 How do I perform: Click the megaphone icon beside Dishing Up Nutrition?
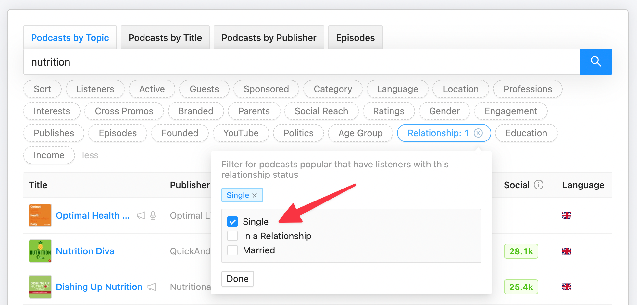[x=152, y=287]
